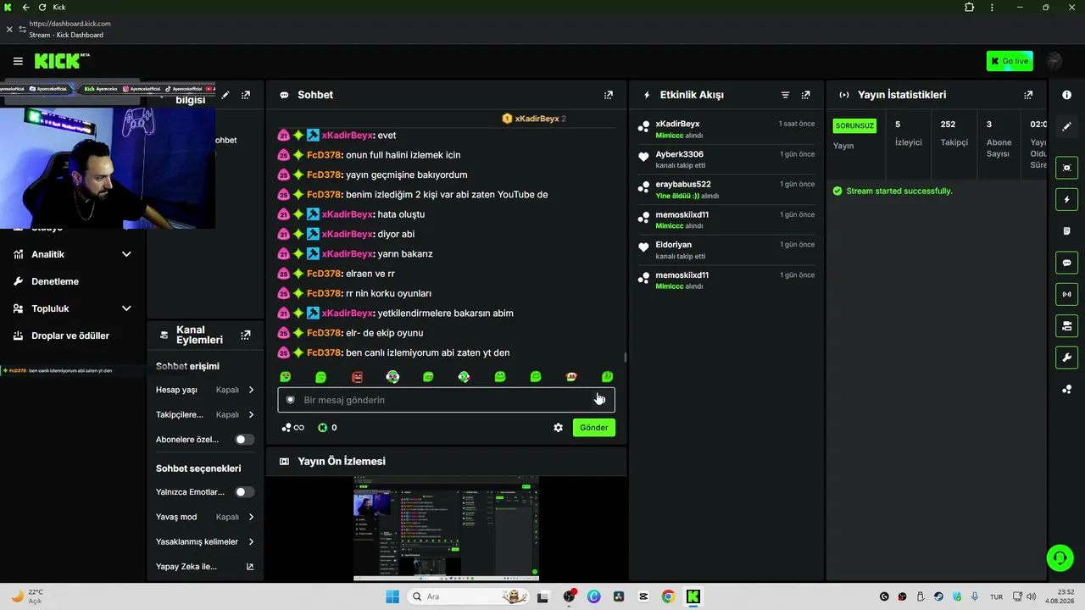Open the profile avatar at top right

1054,61
